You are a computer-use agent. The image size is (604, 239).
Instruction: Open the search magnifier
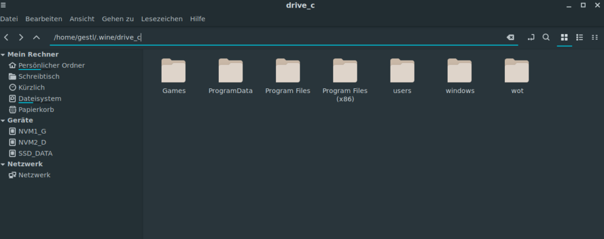546,37
